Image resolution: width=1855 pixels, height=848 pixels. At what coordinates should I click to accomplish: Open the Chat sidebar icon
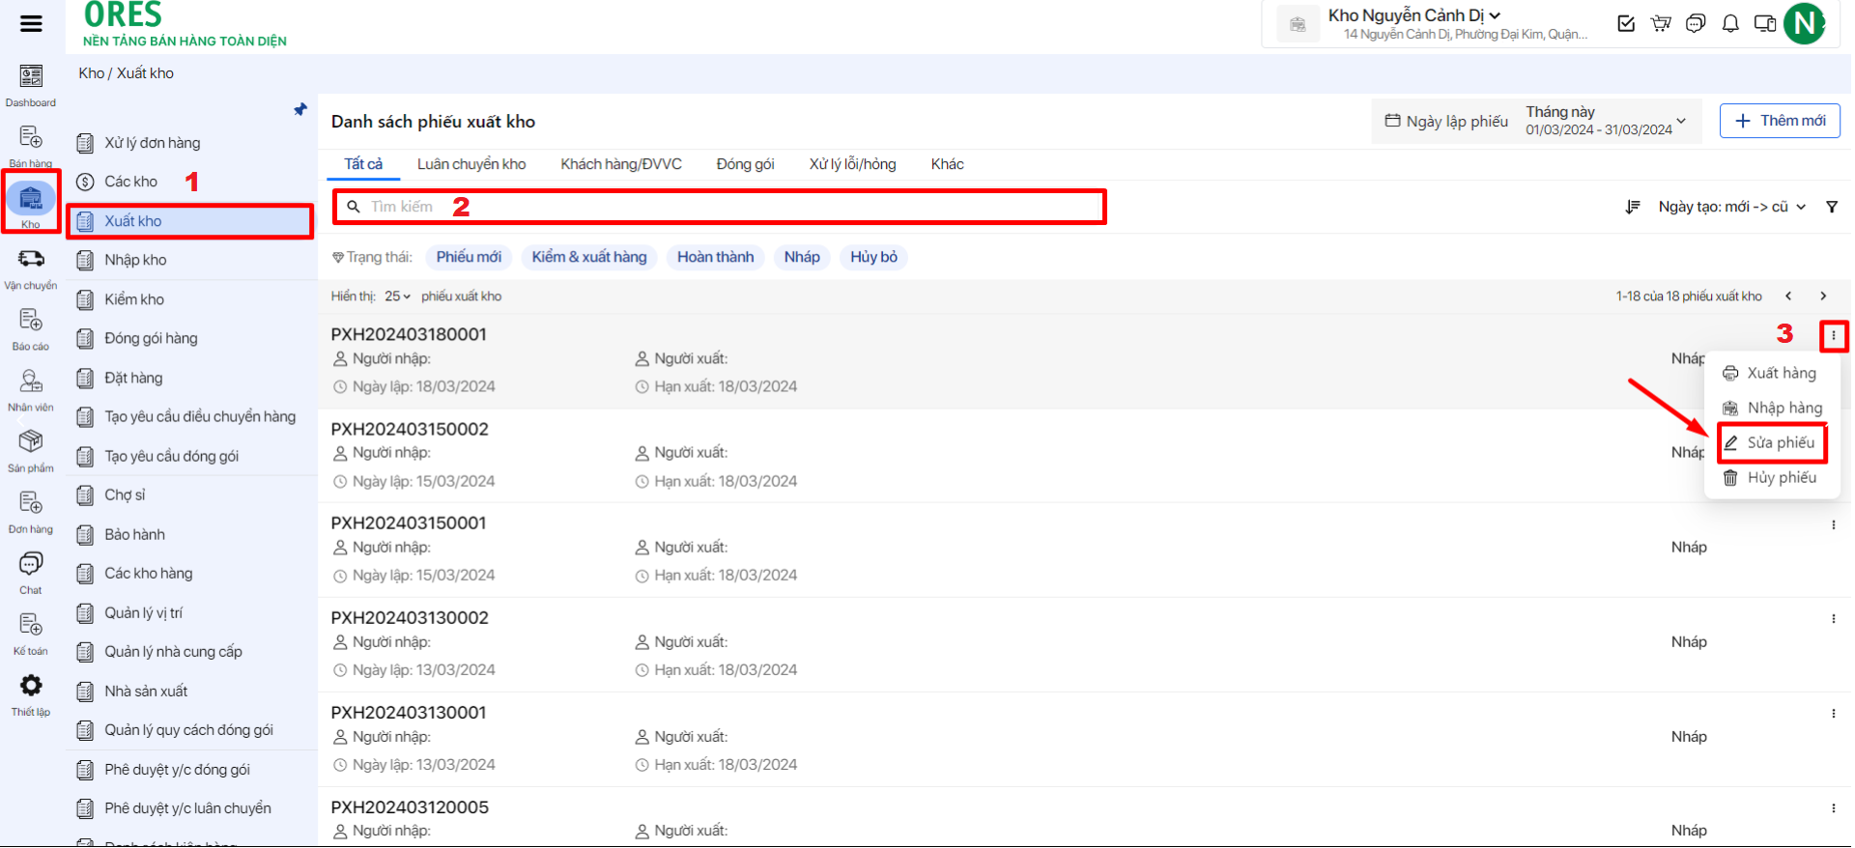[31, 564]
